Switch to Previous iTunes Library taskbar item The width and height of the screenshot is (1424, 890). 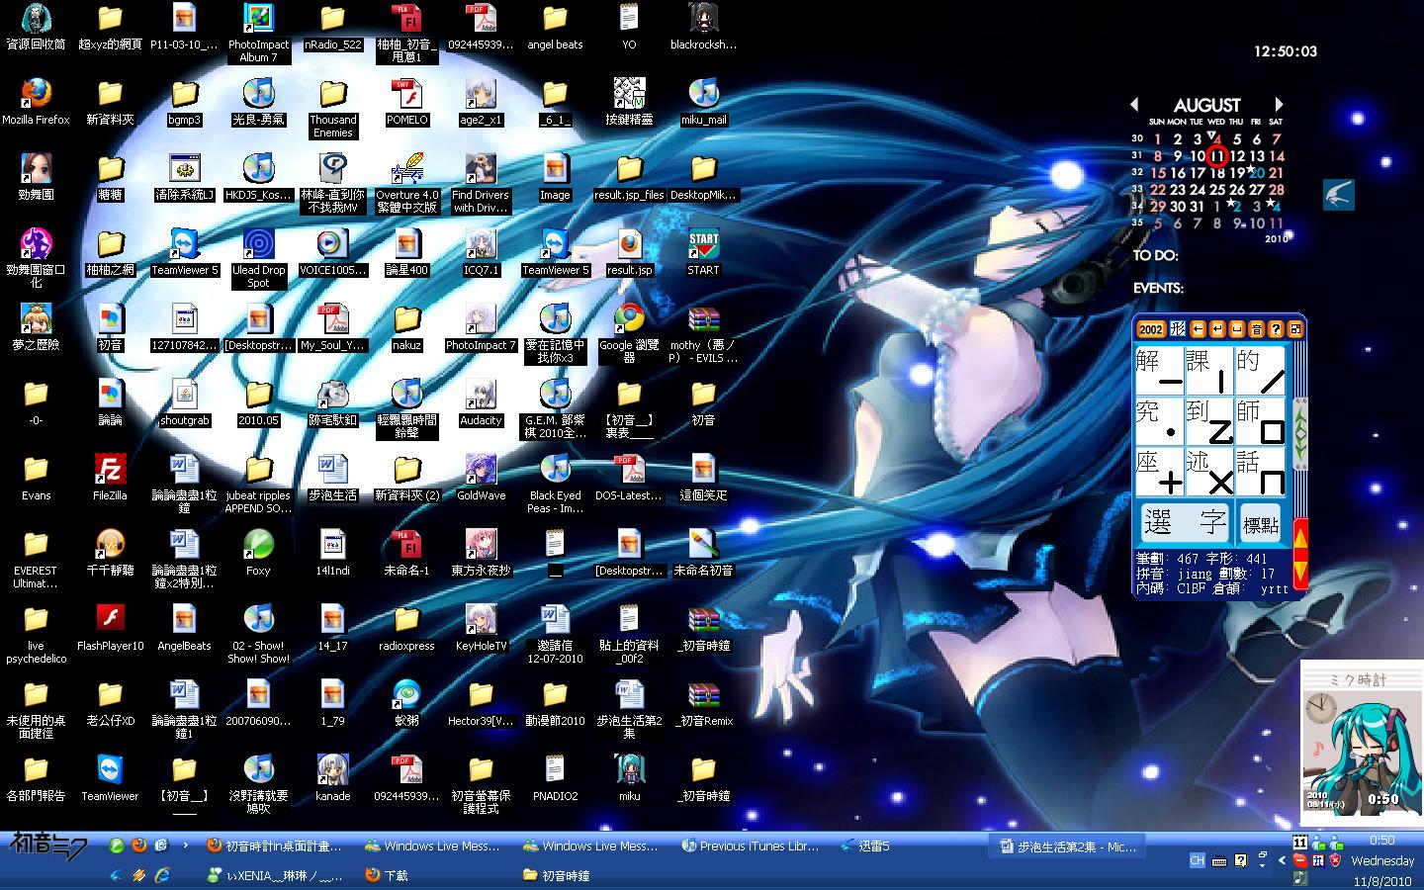(751, 845)
